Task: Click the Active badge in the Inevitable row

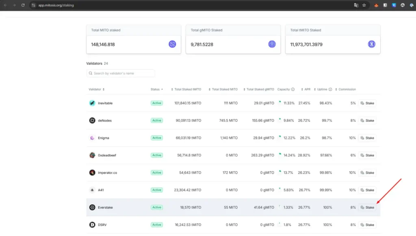Action: tap(156, 103)
